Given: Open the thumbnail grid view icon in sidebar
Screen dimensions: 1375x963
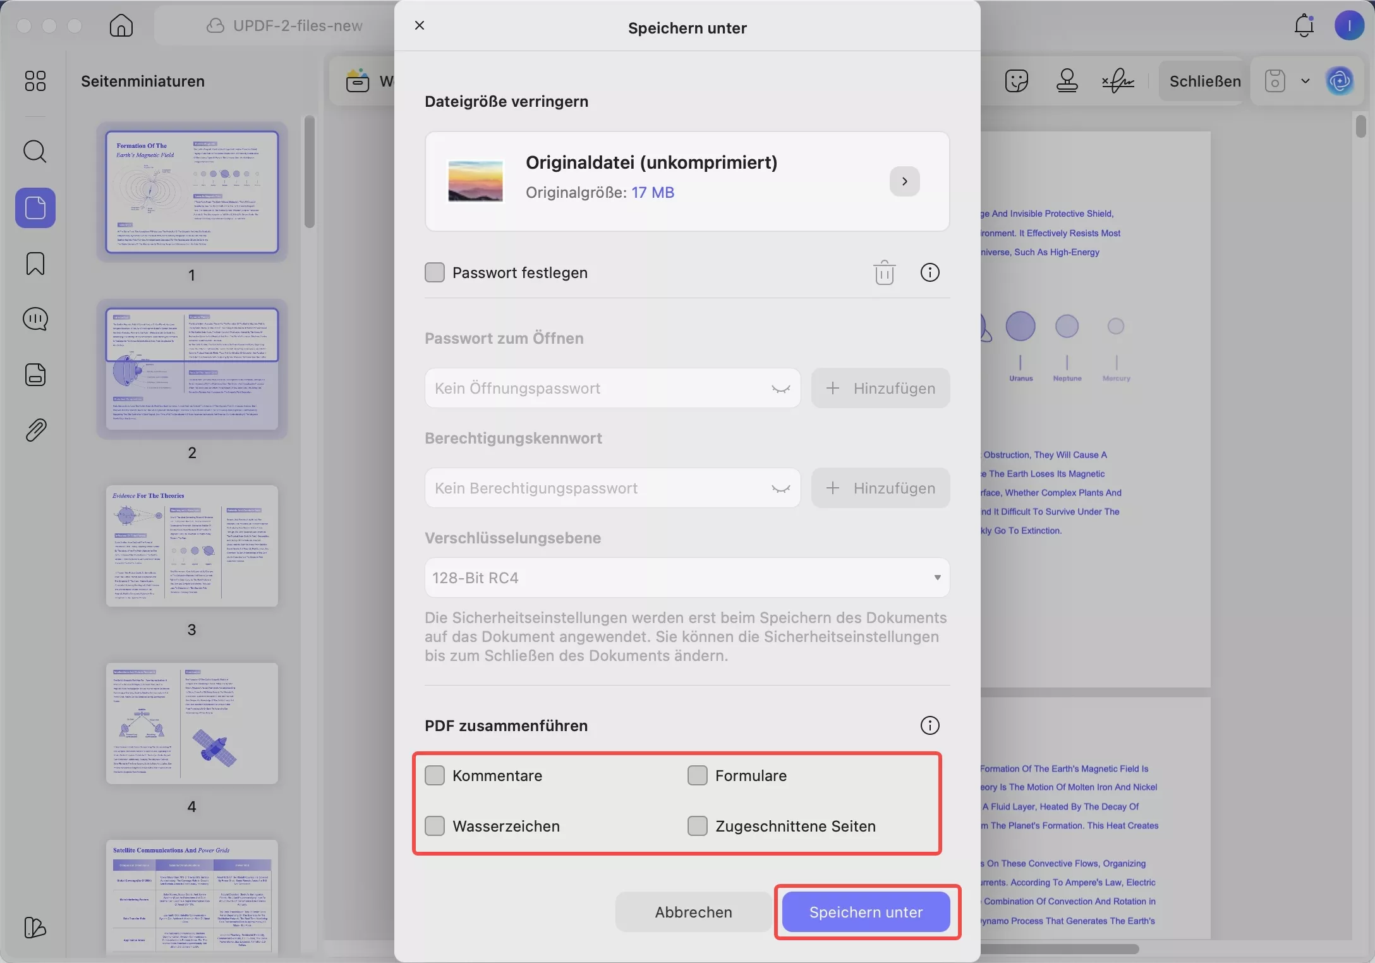Looking at the screenshot, I should coord(35,81).
